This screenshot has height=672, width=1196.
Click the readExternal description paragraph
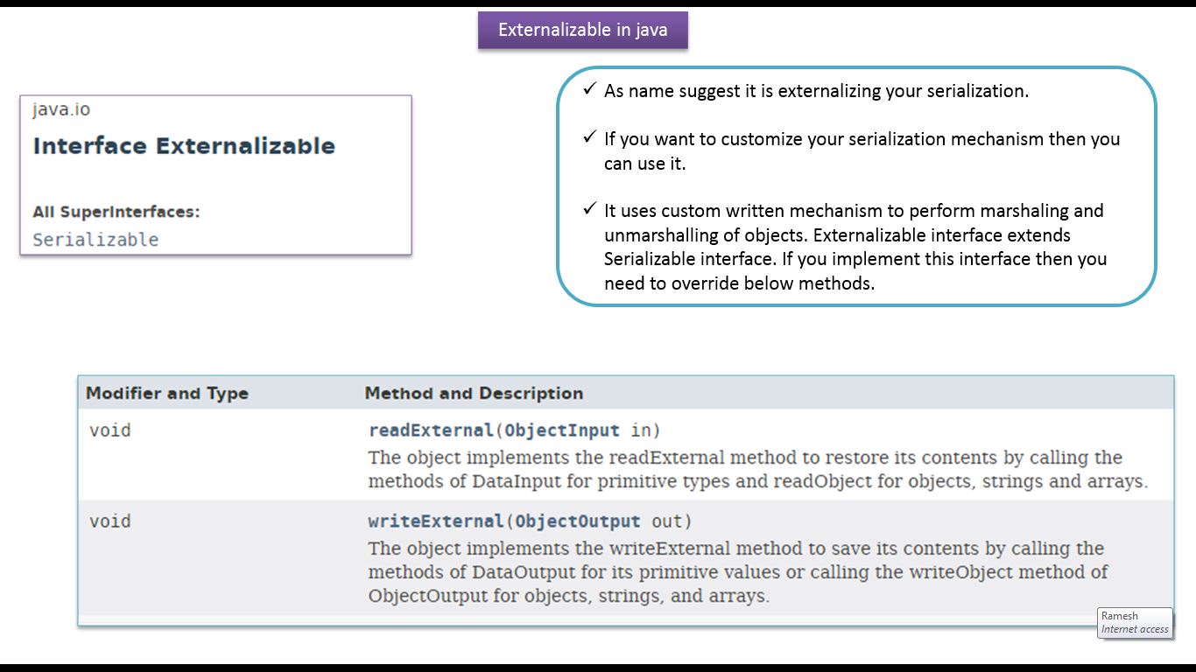coord(757,470)
